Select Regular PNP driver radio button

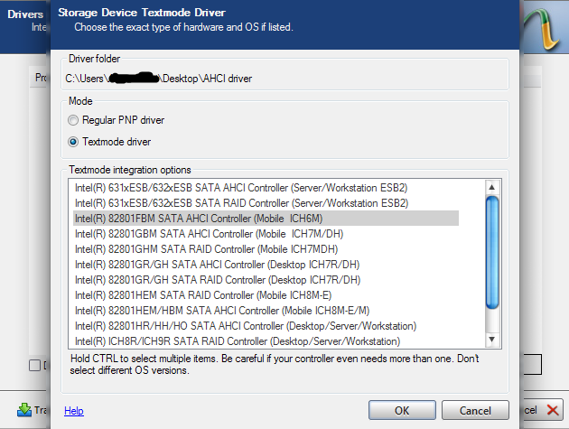point(73,120)
